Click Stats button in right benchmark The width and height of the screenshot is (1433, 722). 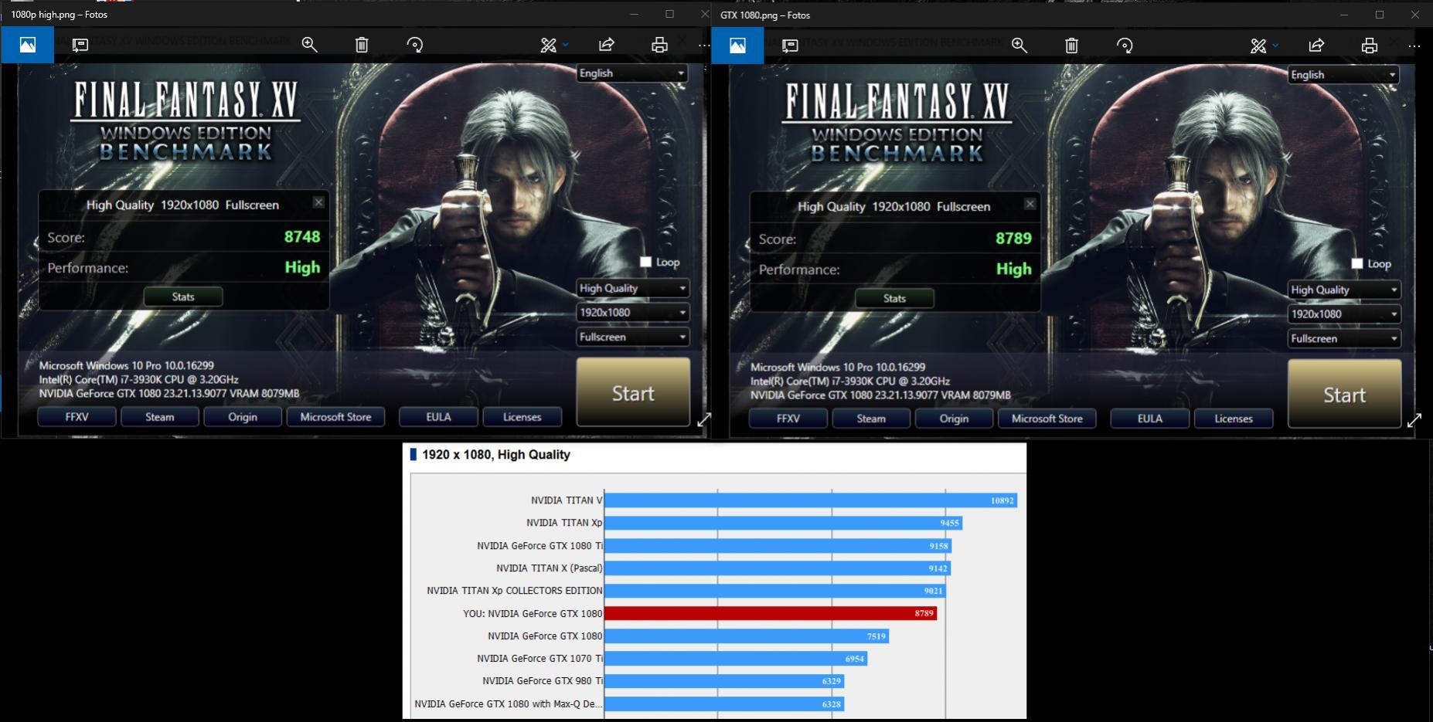coord(894,298)
